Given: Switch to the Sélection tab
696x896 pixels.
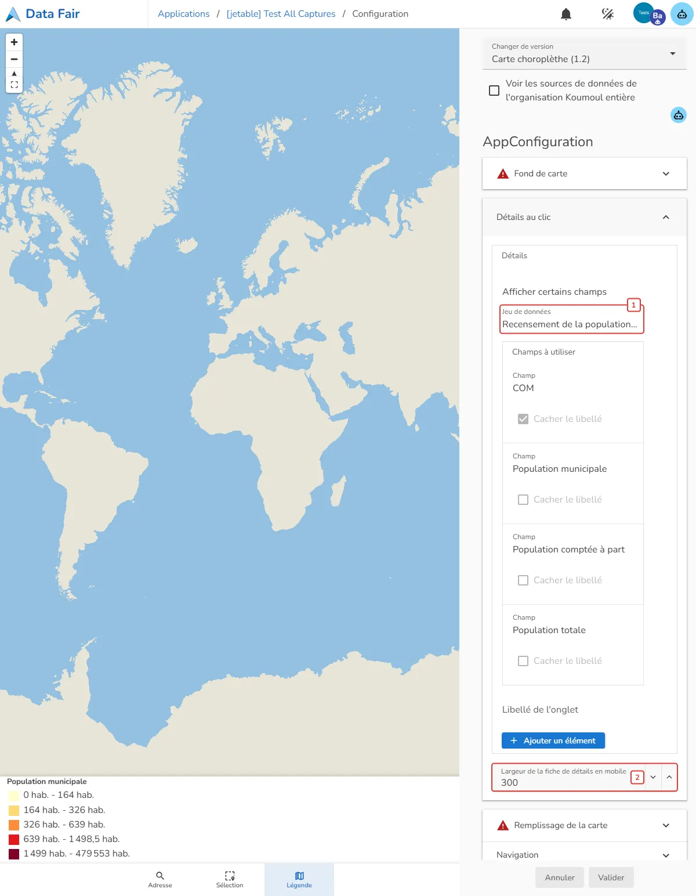Looking at the screenshot, I should (x=230, y=879).
